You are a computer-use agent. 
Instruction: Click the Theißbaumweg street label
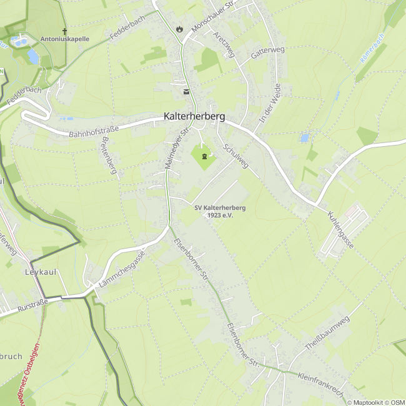coord(327,333)
